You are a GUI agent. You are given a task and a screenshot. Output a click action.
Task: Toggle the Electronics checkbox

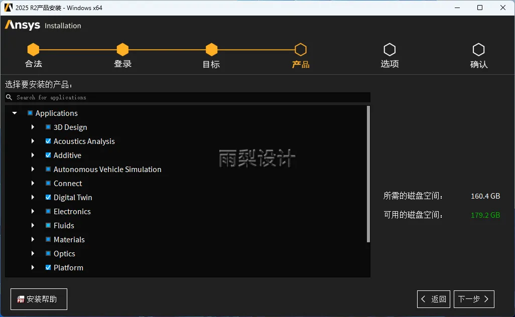[x=48, y=211]
